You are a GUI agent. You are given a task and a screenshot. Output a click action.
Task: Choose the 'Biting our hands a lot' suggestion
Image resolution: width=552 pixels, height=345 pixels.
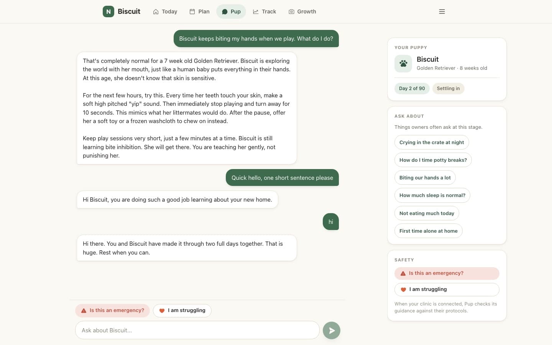pos(425,177)
